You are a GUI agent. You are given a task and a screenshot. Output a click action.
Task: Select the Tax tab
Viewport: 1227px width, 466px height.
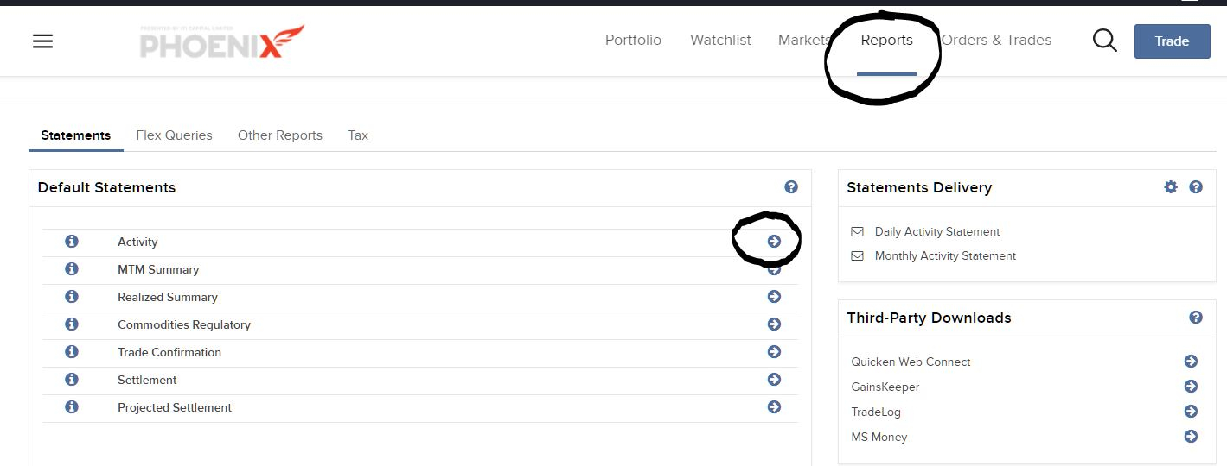[358, 135]
